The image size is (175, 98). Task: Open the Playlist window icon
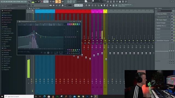(x=86, y=5)
